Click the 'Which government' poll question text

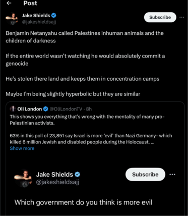pyautogui.click(x=83, y=202)
